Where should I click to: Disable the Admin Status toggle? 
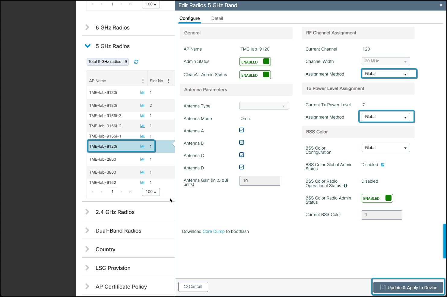click(x=255, y=61)
